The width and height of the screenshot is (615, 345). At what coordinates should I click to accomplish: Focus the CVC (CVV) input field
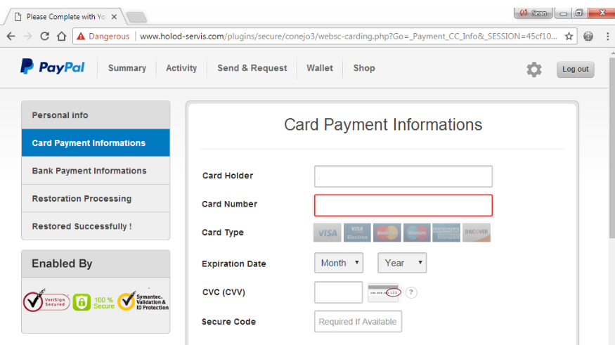(x=339, y=292)
